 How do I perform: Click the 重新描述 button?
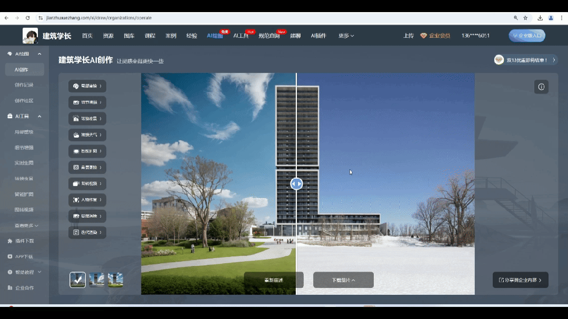(x=274, y=280)
